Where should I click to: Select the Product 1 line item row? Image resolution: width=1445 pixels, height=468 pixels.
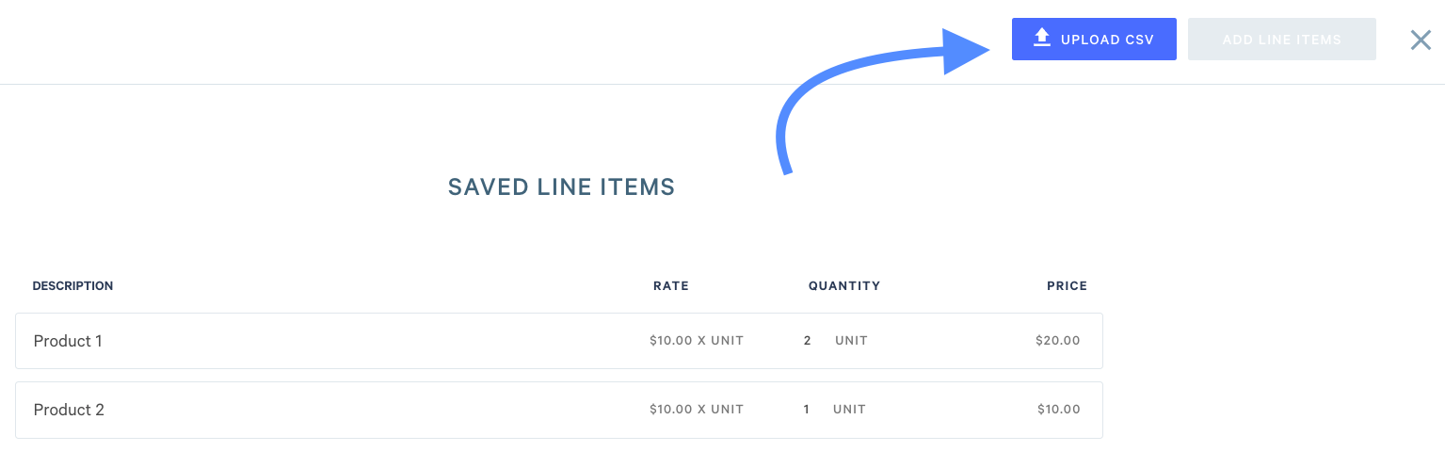[559, 341]
